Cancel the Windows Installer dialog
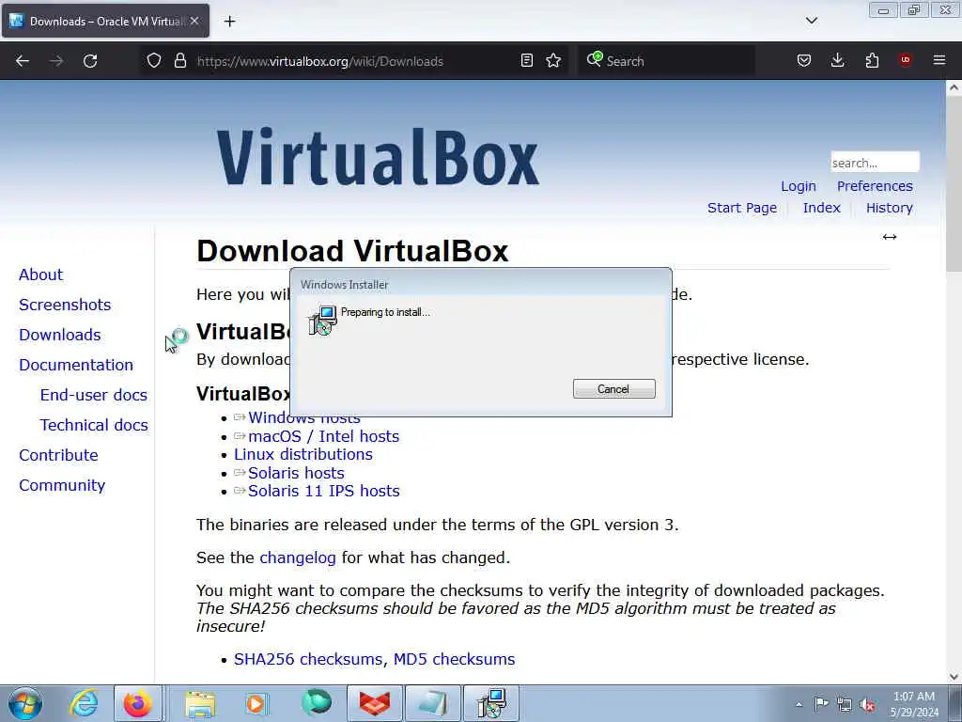 pos(613,388)
